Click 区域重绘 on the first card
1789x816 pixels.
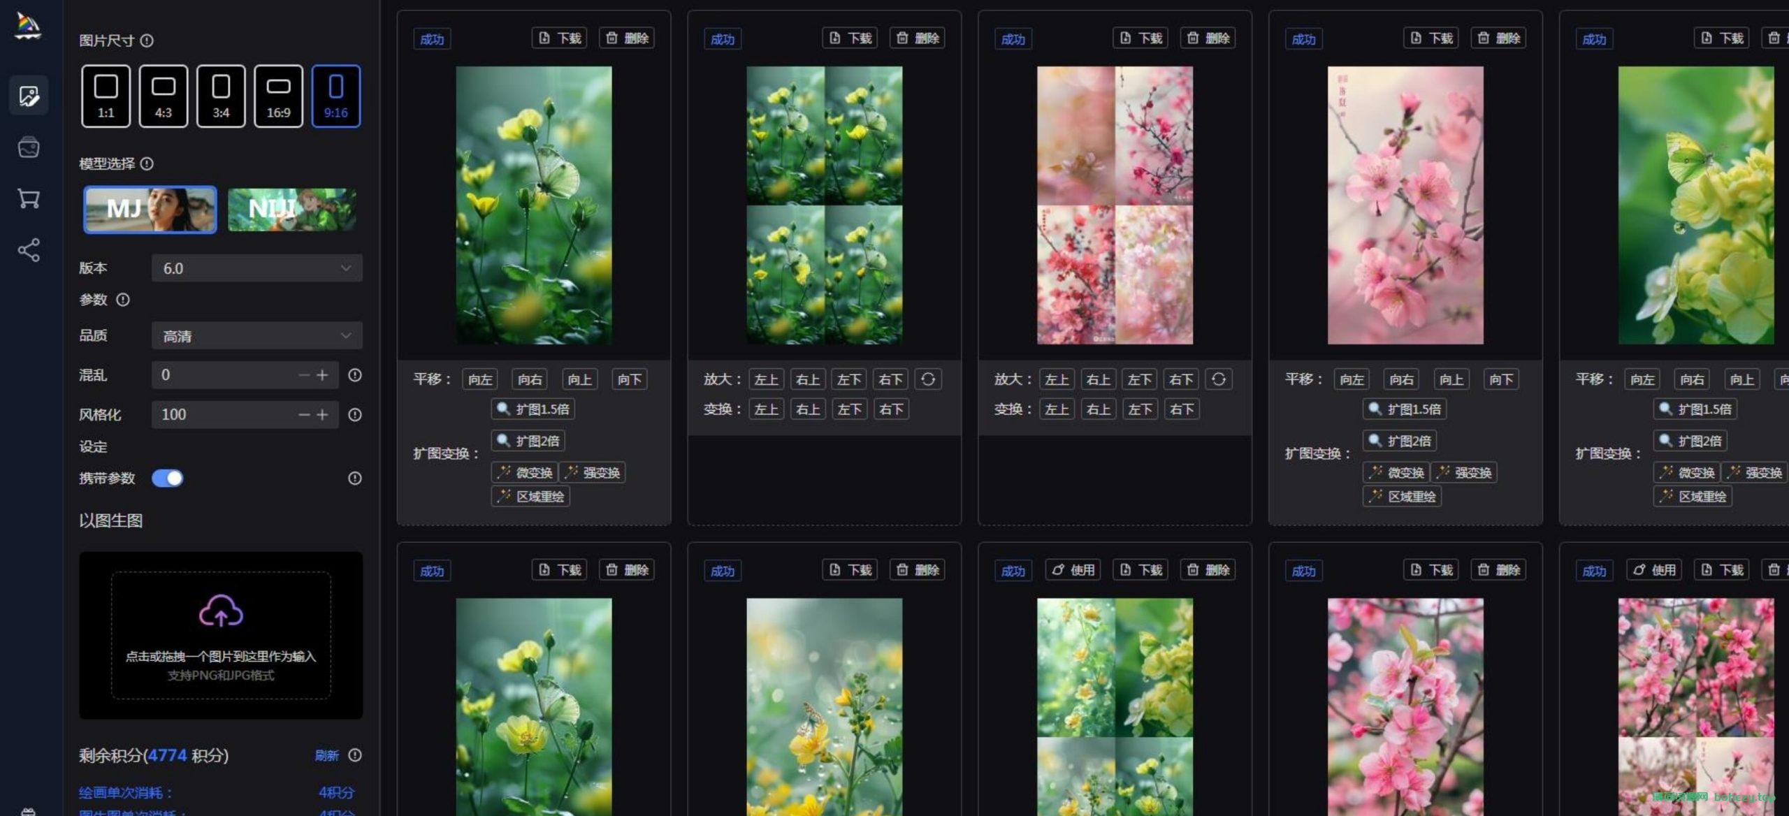(x=530, y=497)
